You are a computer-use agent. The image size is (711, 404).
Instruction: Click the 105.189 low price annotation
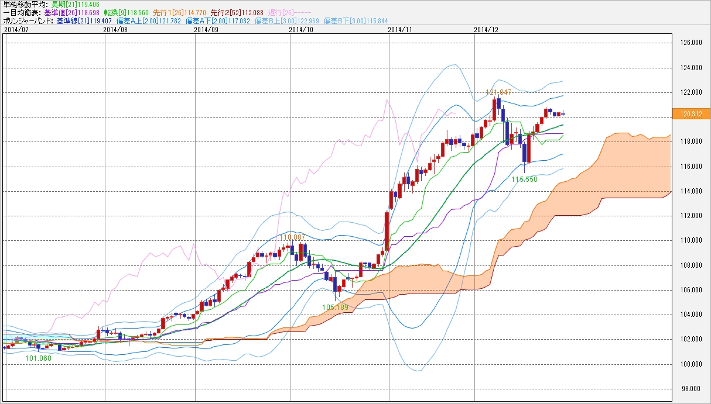click(x=335, y=307)
